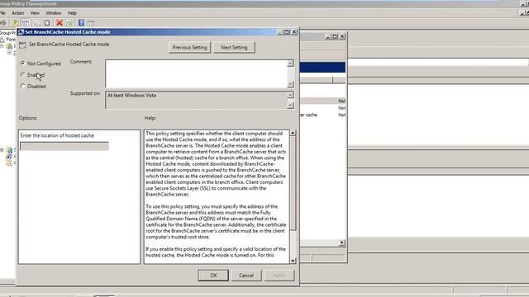Toggle the Show/Hide Action Pane toolbar icon
This screenshot has height=297, width=529.
click(91, 23)
